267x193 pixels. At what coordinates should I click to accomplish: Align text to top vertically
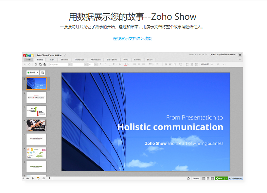tap(187, 64)
